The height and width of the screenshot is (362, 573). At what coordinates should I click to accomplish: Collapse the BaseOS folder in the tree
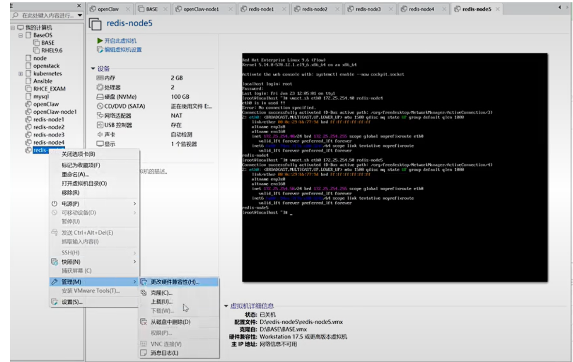(20, 35)
